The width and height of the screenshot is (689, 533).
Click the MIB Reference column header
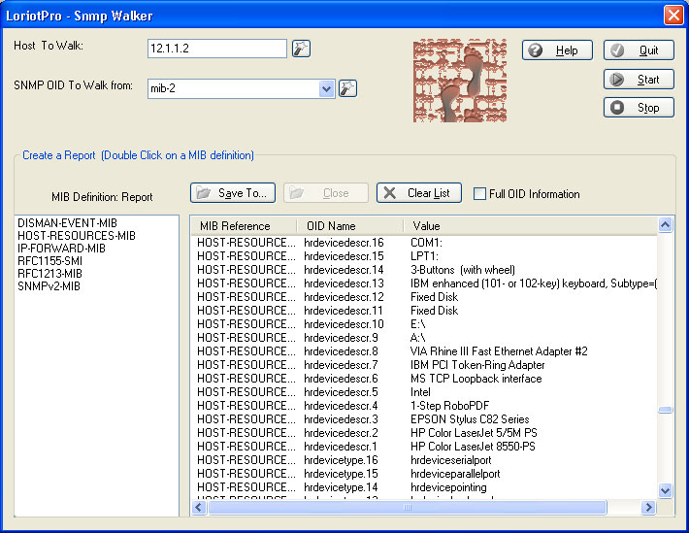pyautogui.click(x=241, y=226)
